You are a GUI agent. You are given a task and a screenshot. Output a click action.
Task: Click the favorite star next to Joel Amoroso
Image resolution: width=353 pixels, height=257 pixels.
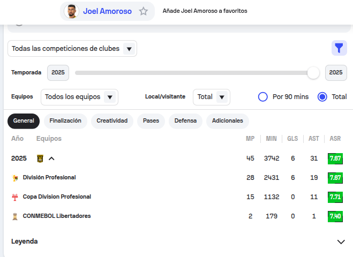coord(144,11)
